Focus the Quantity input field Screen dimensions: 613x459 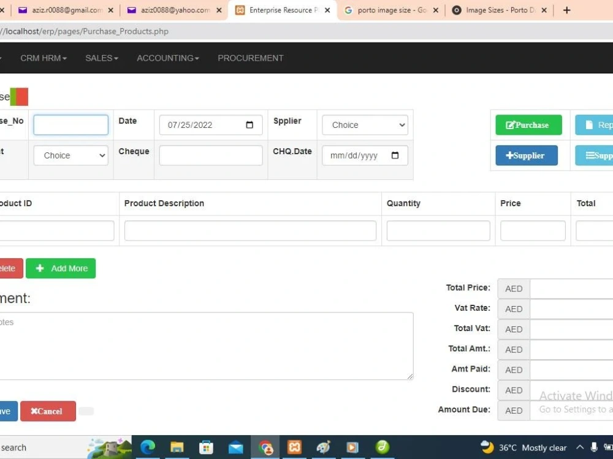pos(438,230)
